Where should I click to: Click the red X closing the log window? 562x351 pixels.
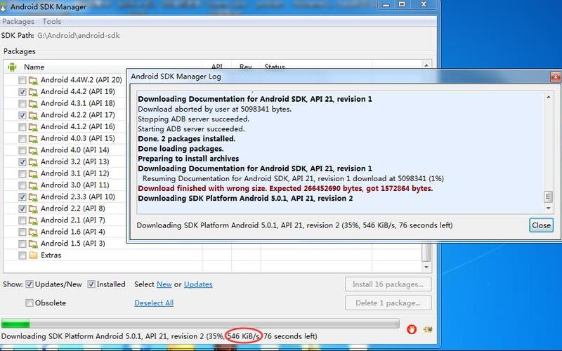click(x=556, y=77)
